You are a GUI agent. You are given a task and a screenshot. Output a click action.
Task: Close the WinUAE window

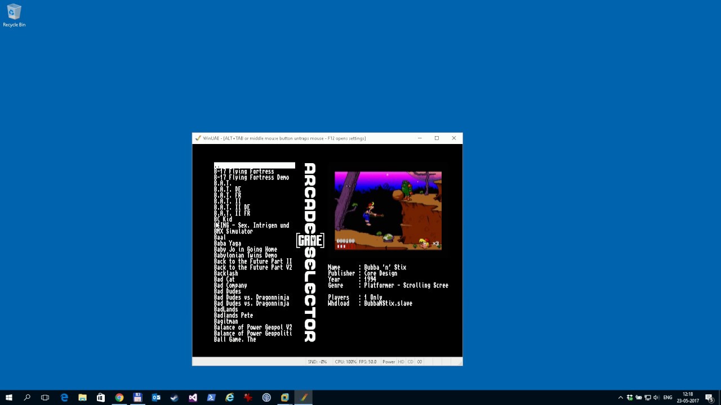pos(454,138)
